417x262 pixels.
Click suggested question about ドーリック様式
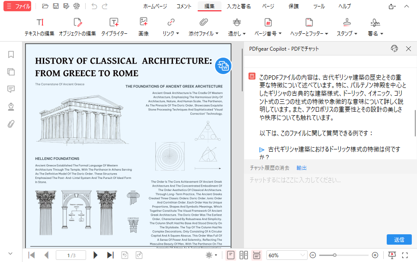[330, 153]
